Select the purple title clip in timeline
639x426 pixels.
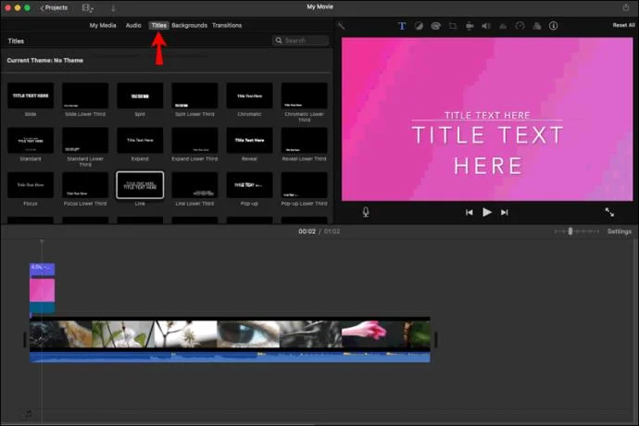click(42, 269)
